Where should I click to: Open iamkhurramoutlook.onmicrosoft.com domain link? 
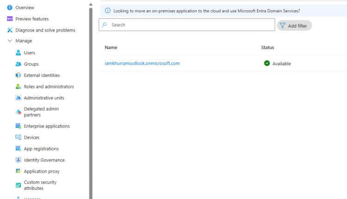click(x=142, y=63)
